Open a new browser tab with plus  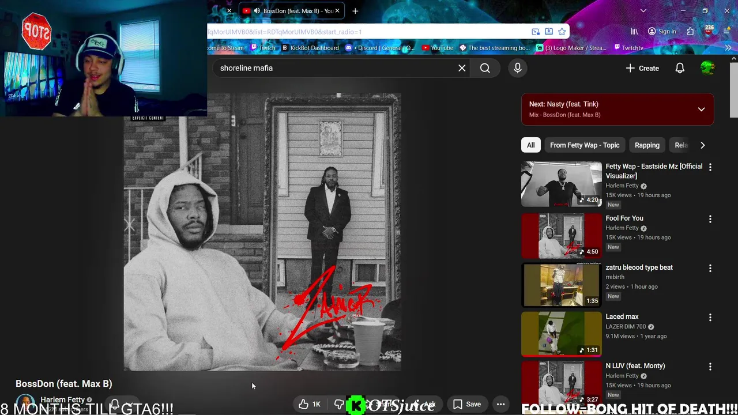[x=355, y=11]
